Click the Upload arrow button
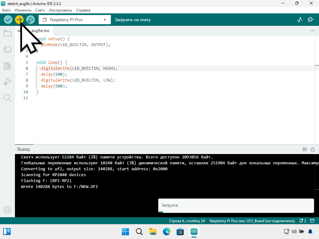 (x=19, y=20)
